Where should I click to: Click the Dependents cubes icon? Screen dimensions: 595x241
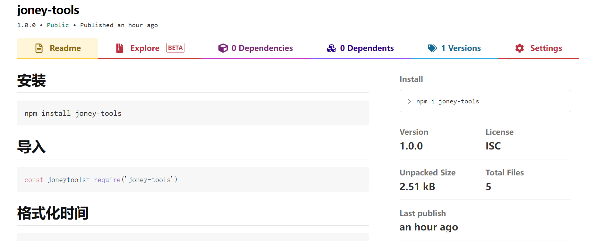click(x=331, y=48)
